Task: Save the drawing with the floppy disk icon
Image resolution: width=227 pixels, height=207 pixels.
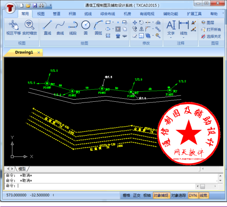Action: click(x=35, y=5)
